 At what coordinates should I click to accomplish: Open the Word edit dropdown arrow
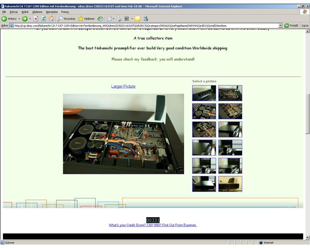pos(132,19)
